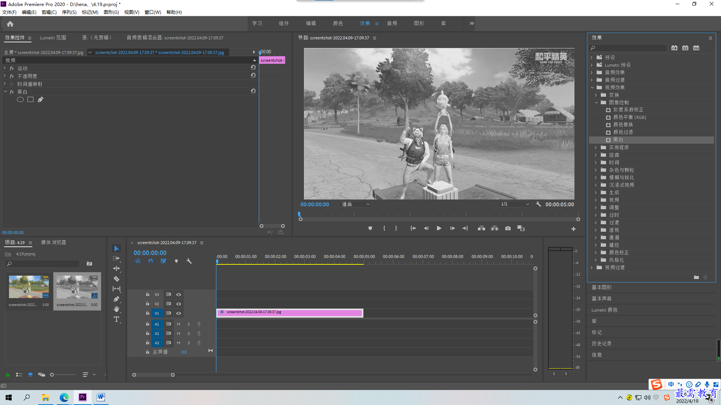Select the Ripple Edit tool
The image size is (721, 405).
click(x=116, y=268)
